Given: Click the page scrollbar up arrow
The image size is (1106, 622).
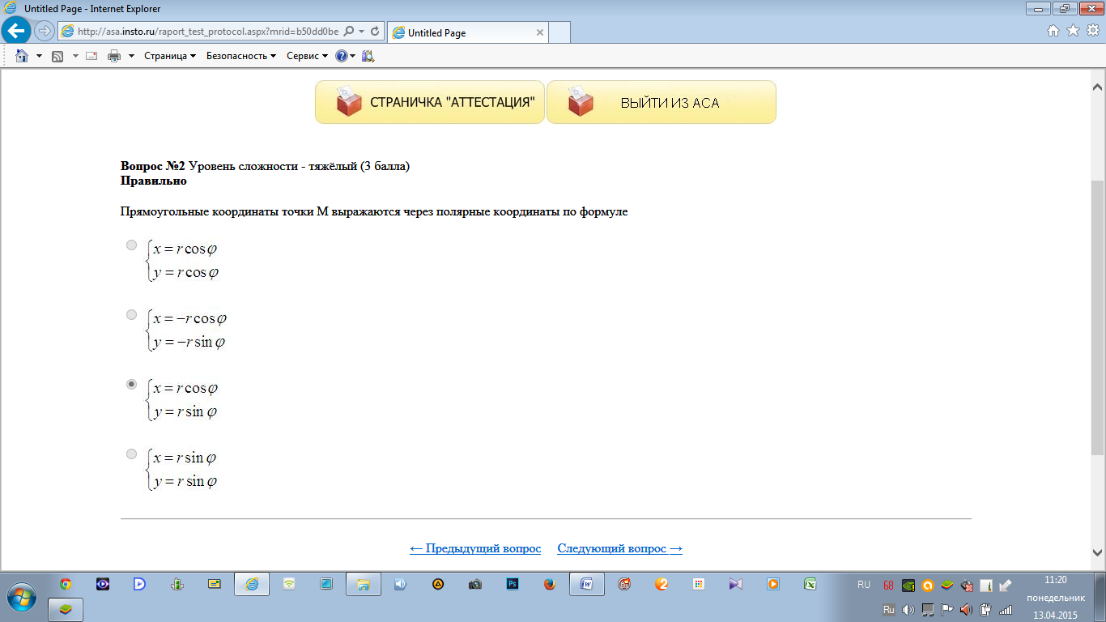Looking at the screenshot, I should pyautogui.click(x=1098, y=87).
